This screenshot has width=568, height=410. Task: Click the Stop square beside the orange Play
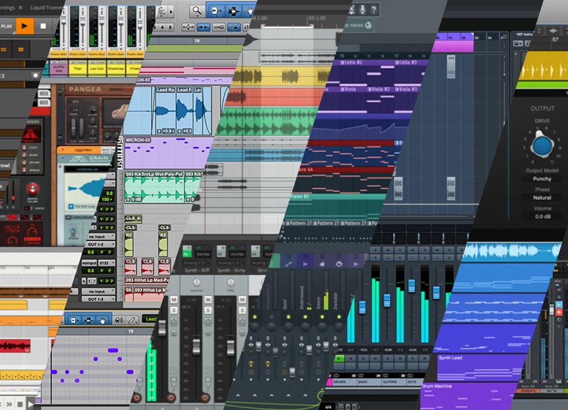click(x=43, y=26)
